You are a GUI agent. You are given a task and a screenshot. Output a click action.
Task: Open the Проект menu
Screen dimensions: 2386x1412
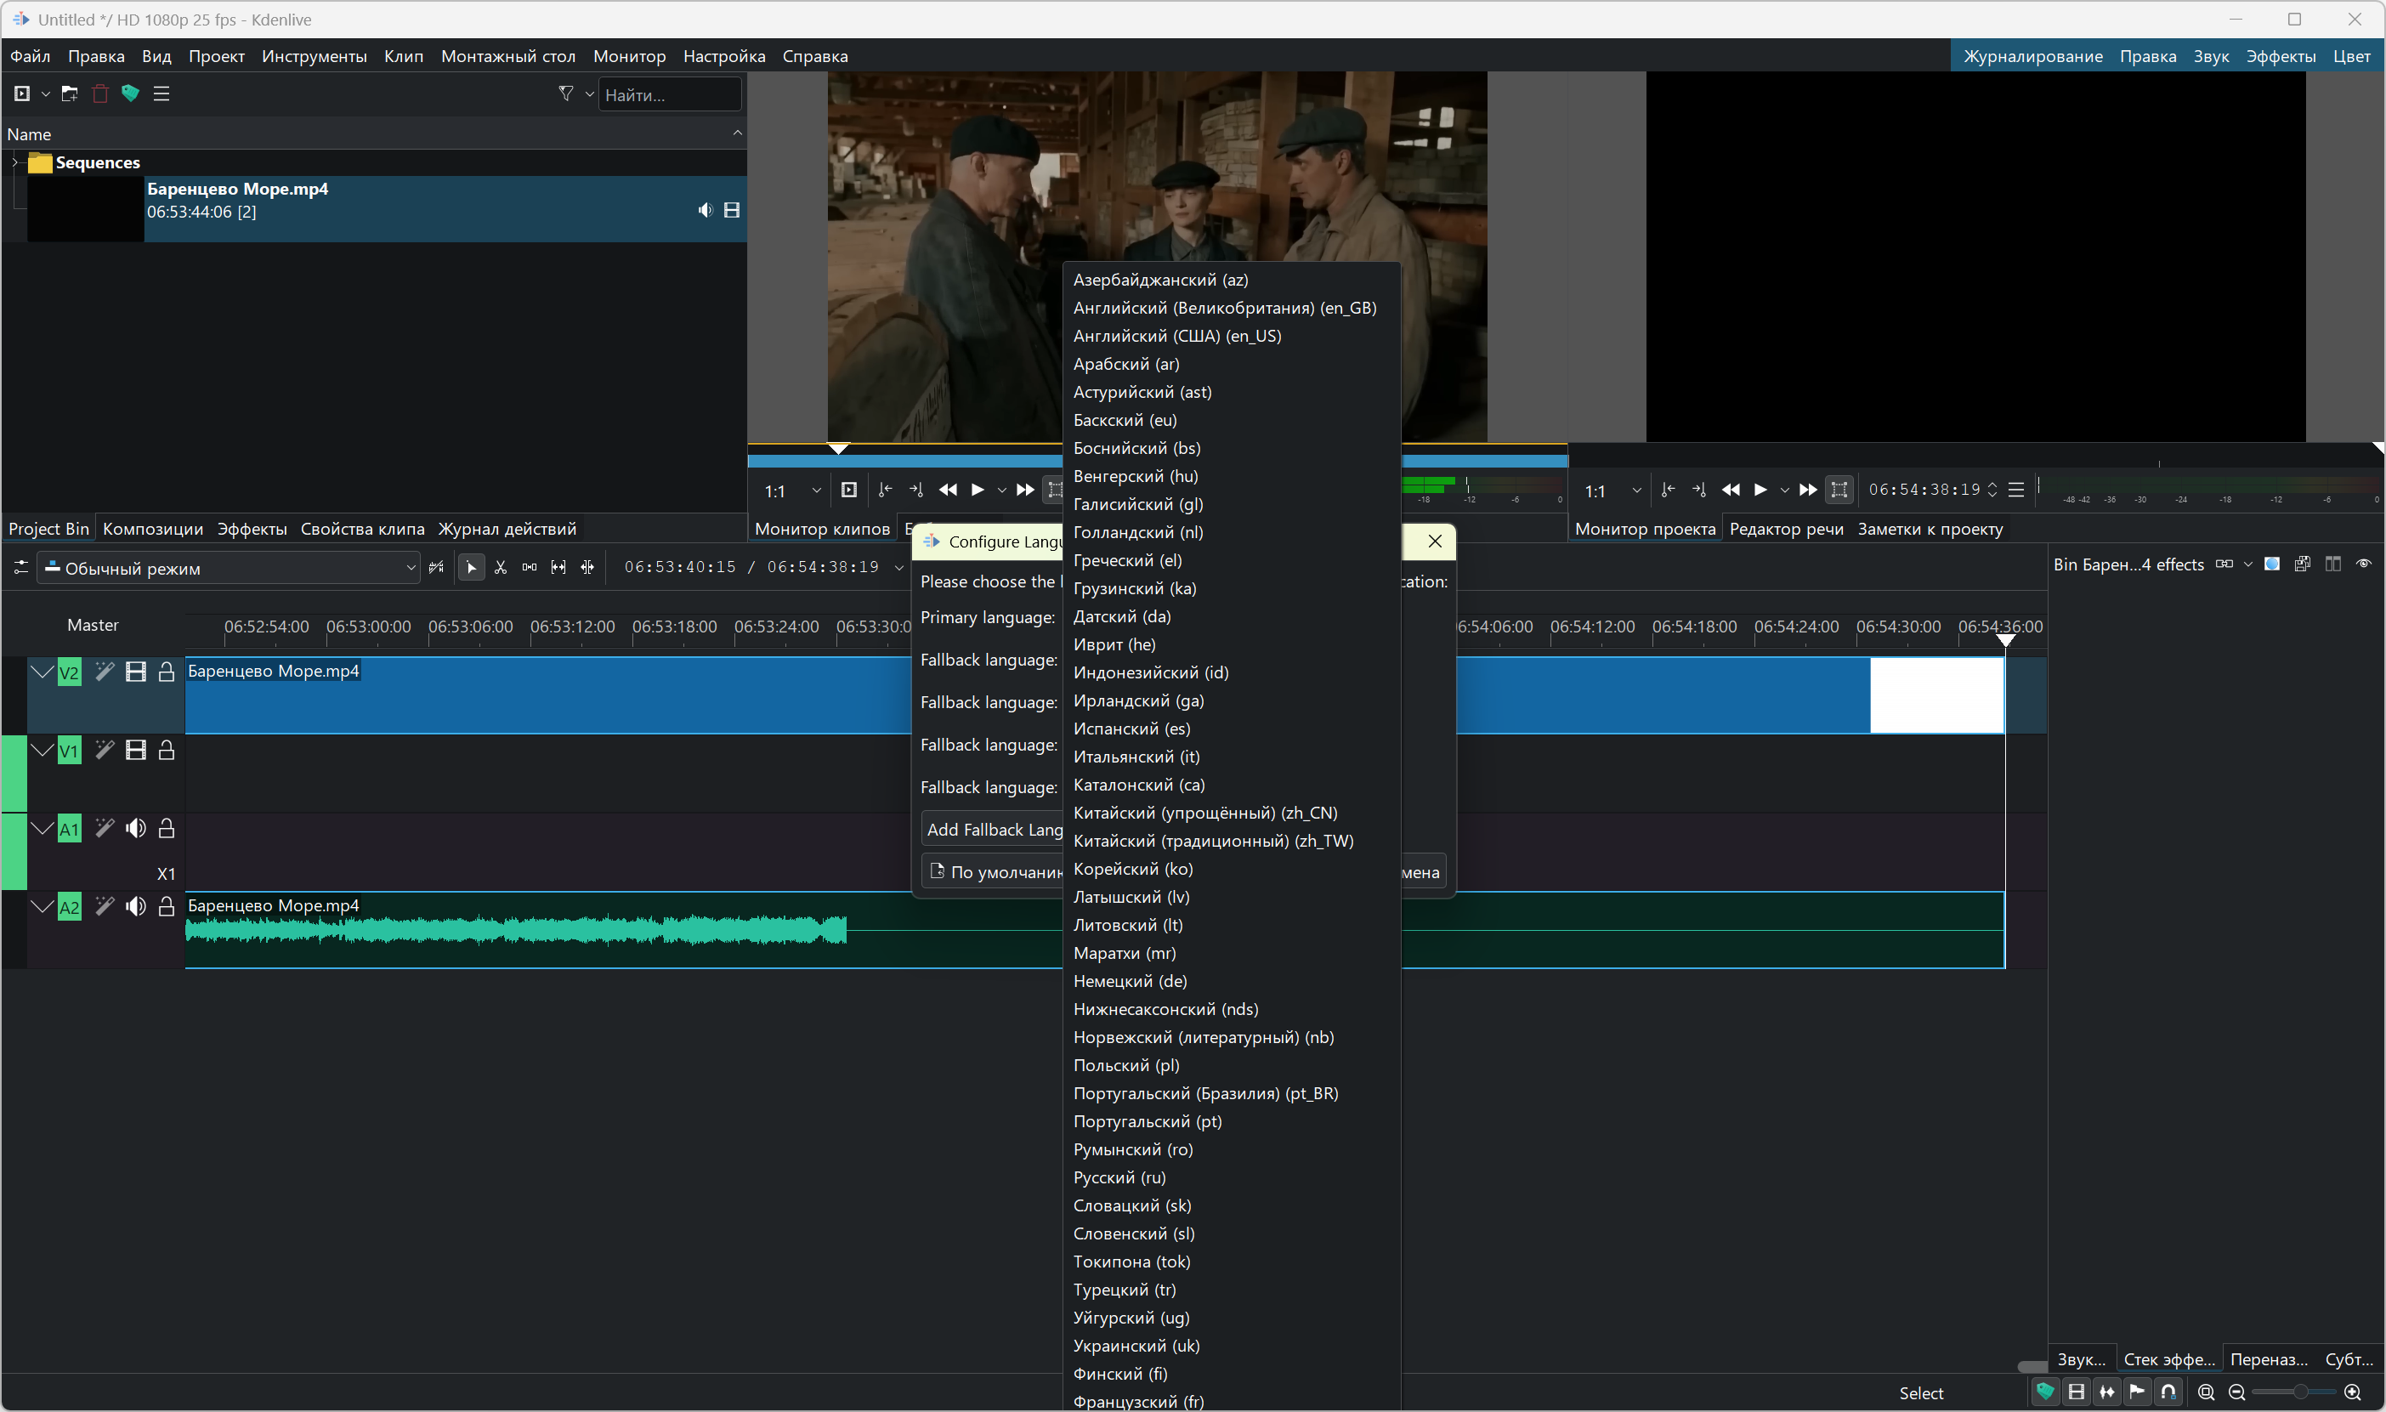216,56
